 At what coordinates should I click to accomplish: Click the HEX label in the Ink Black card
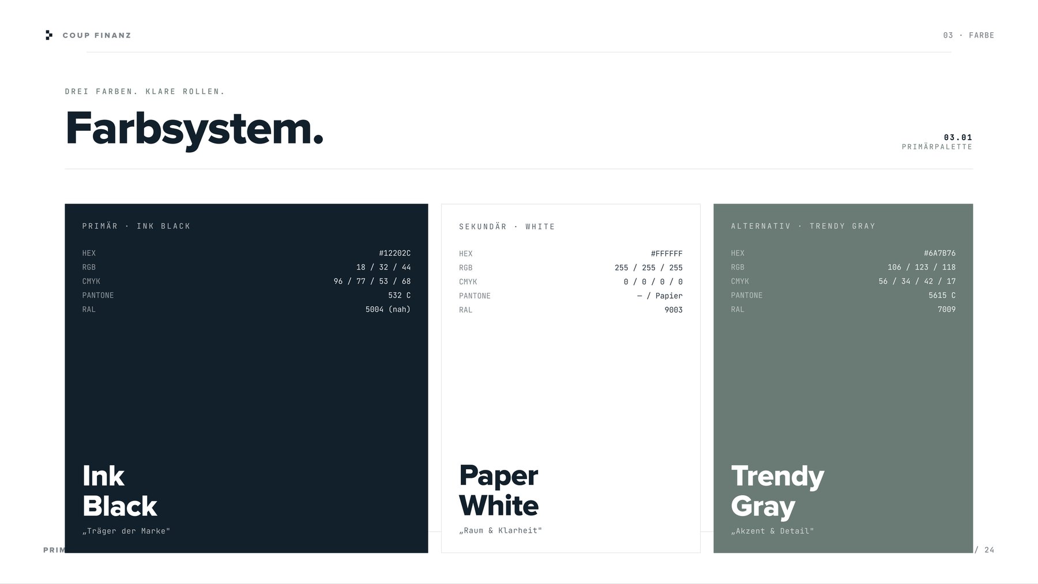(89, 253)
